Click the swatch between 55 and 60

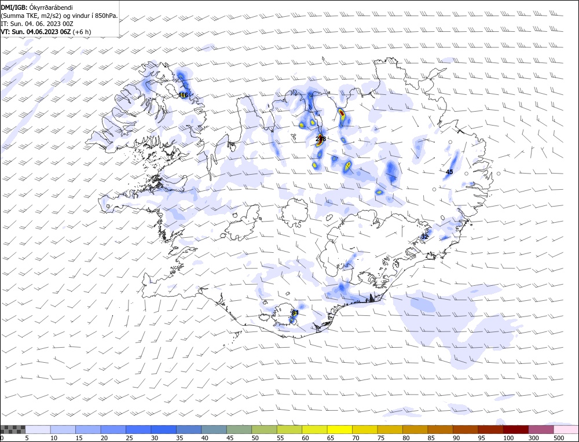[x=289, y=429]
